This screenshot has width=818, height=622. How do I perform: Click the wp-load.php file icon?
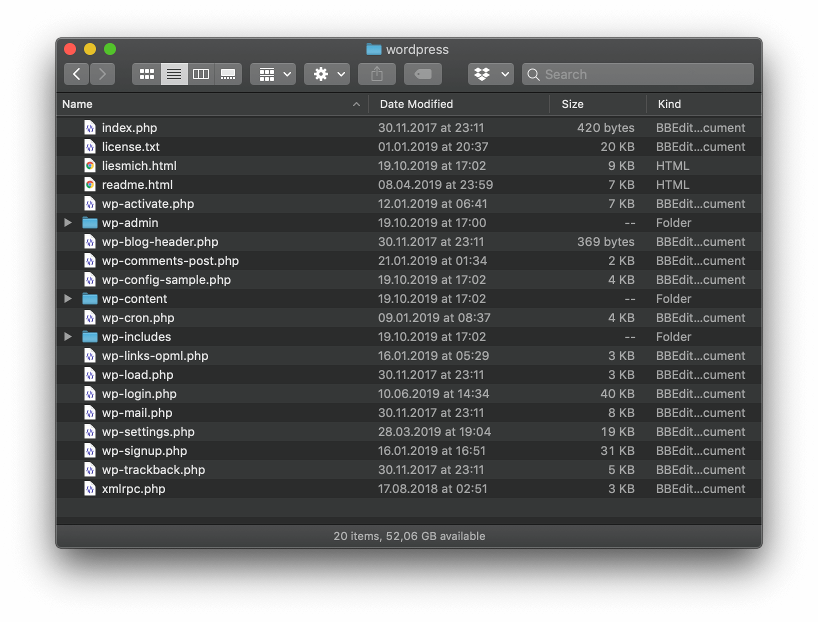[x=90, y=374]
